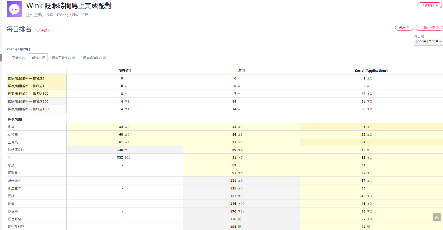
Task: Click the 印度 country row label
Action: pyautogui.click(x=11, y=127)
